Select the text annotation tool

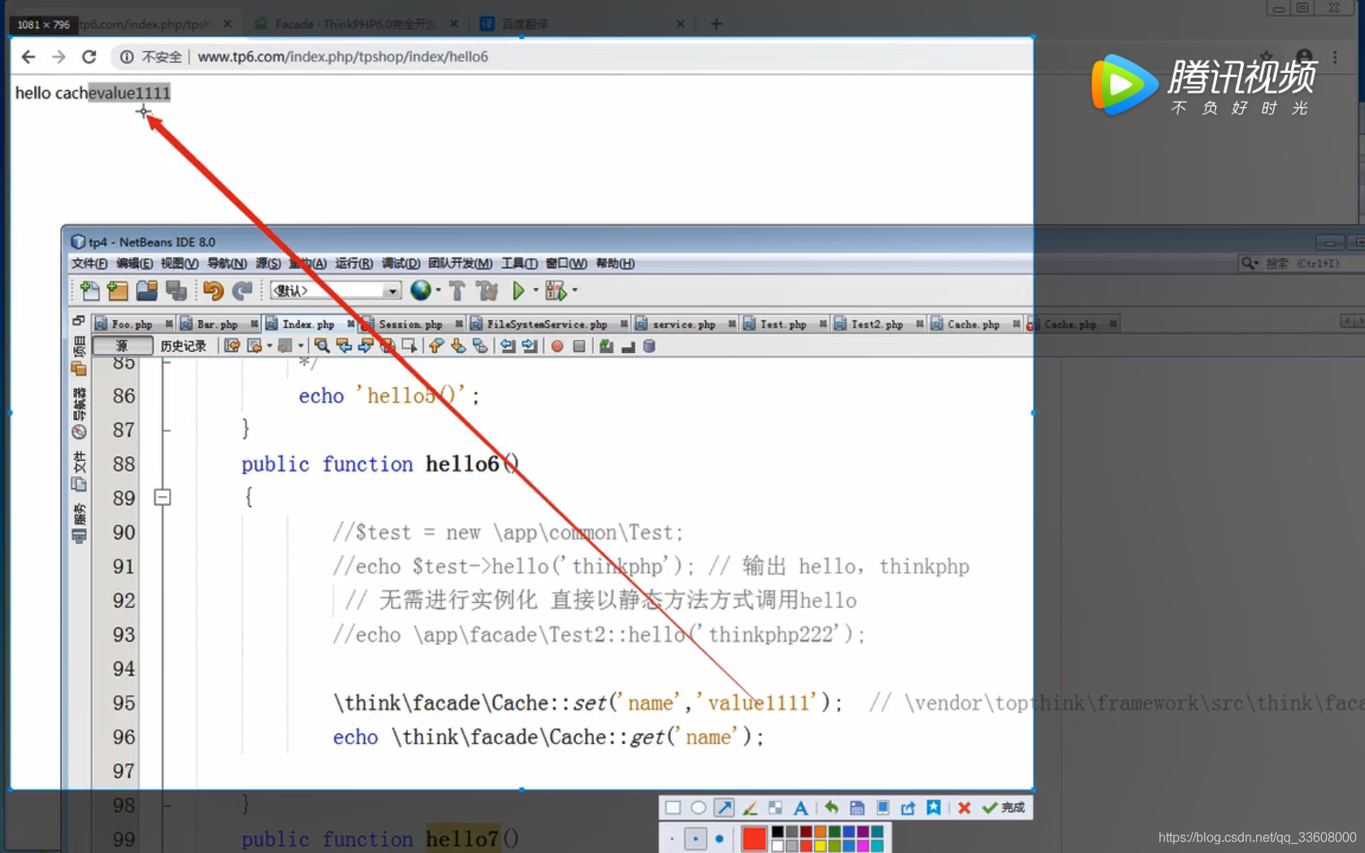coord(801,808)
